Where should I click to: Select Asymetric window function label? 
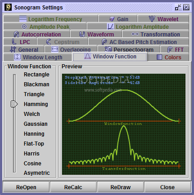[x=37, y=173]
